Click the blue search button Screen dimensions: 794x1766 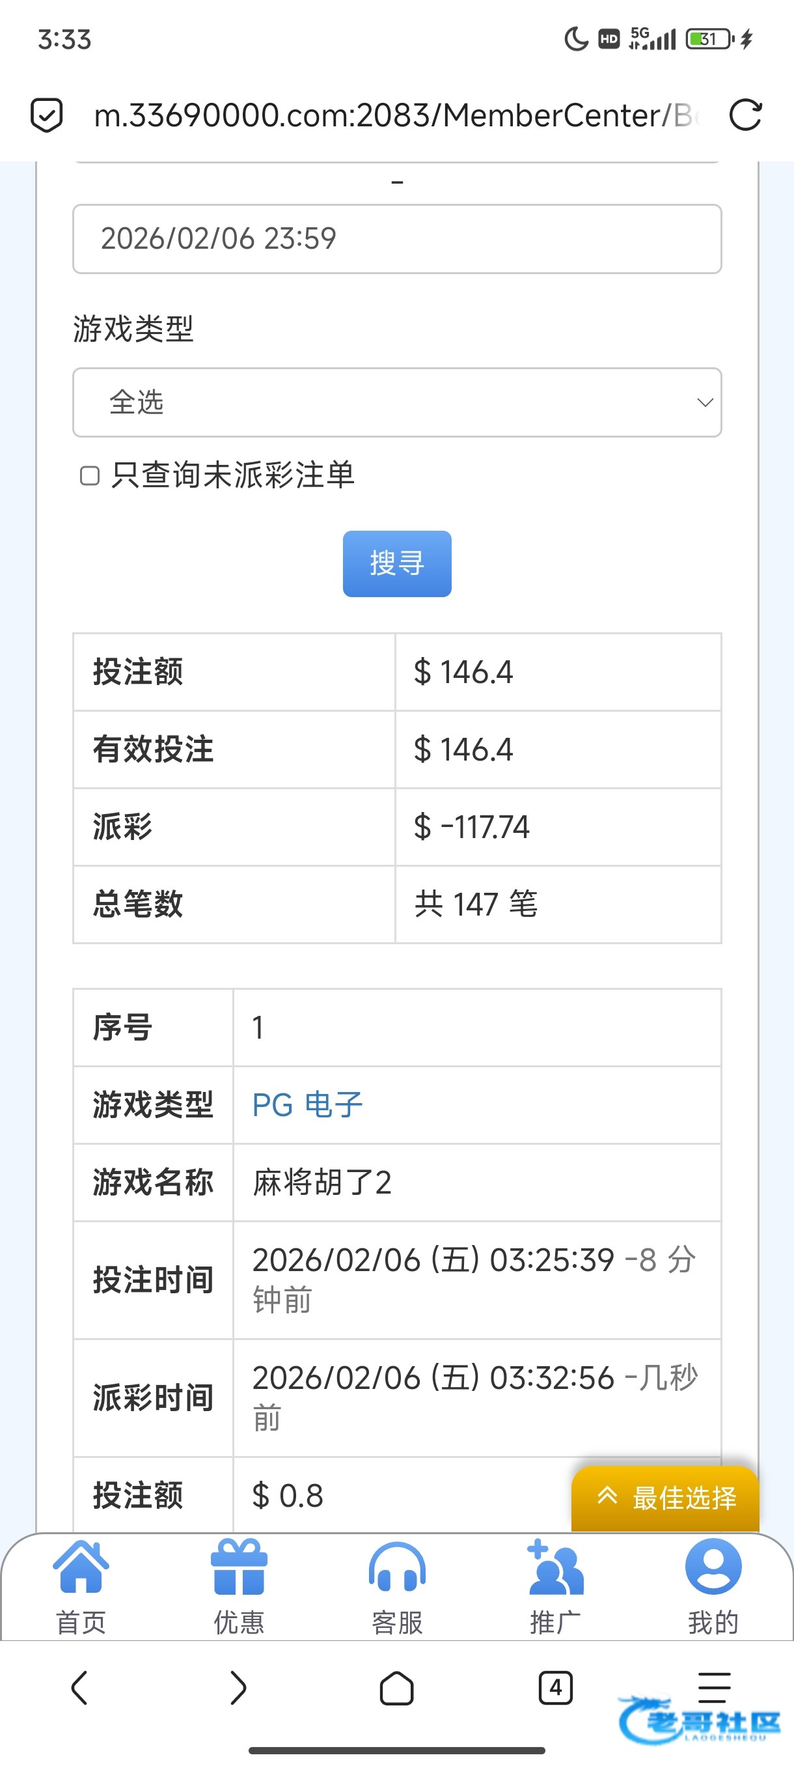(396, 563)
